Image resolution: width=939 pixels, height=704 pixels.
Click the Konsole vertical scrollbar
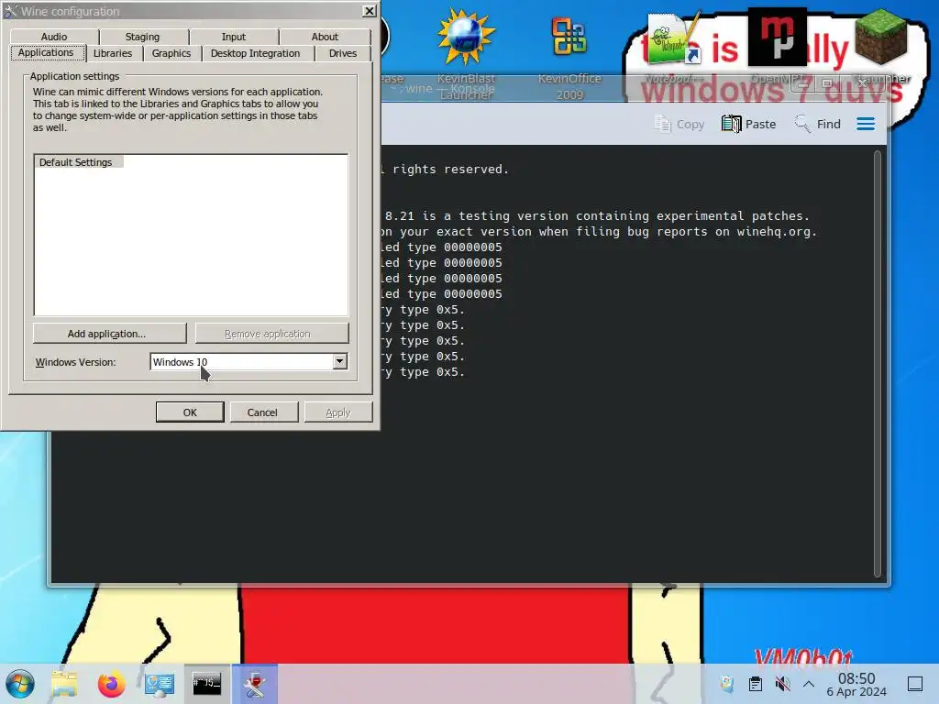(878, 364)
